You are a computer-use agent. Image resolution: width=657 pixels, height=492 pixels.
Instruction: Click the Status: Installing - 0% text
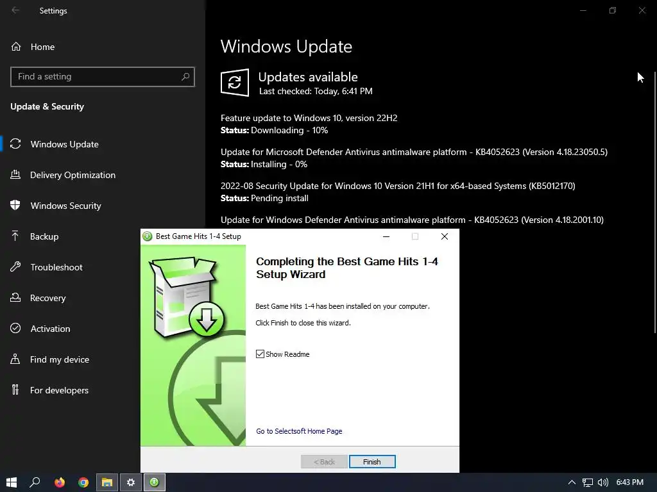pos(264,164)
